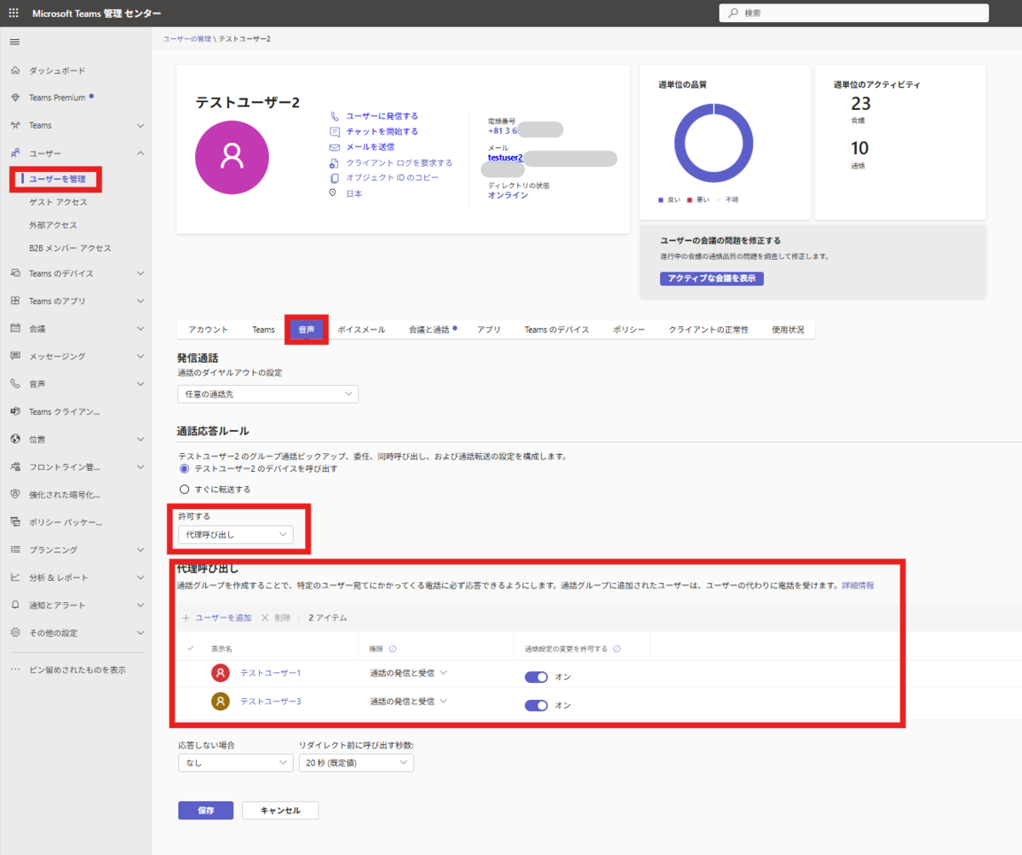Toggle テストユーザー3 call settings switch

tap(536, 705)
